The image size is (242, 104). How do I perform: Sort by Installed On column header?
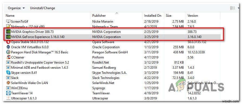pos(153,16)
